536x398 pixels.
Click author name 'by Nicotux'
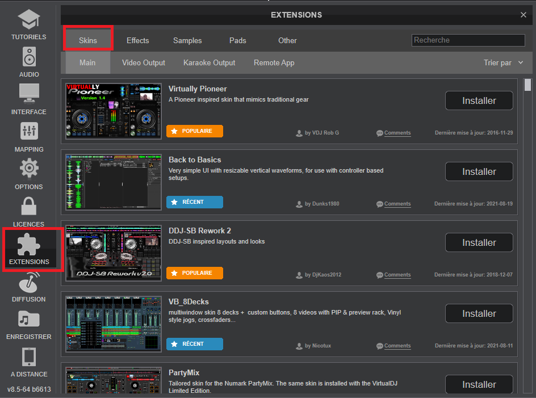[318, 346]
